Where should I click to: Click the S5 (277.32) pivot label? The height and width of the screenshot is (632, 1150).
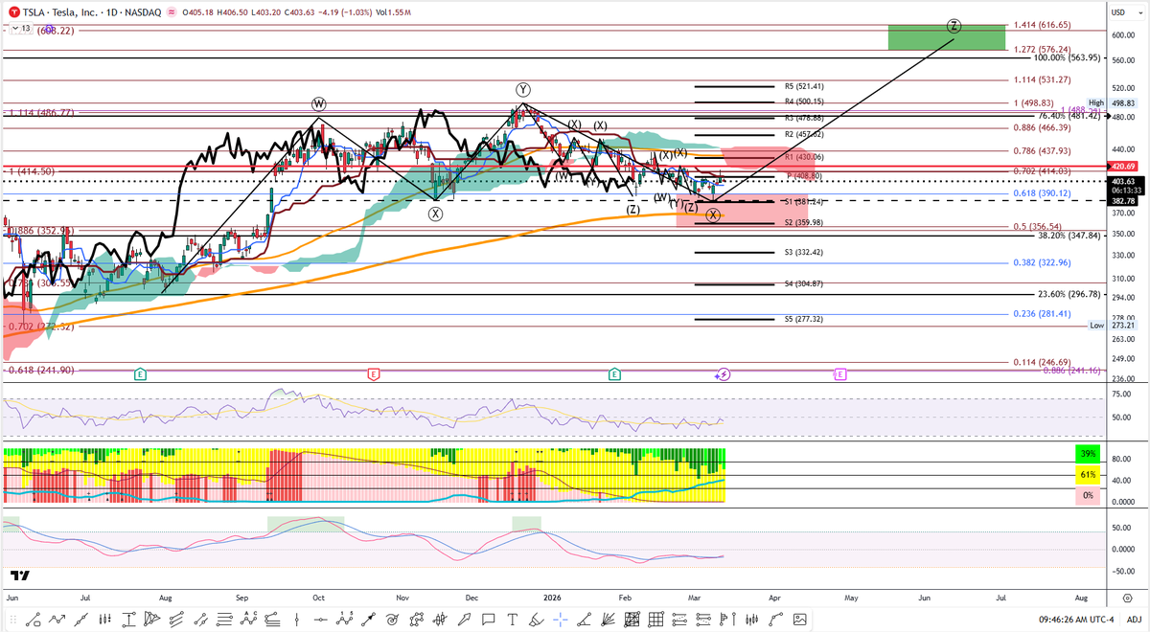click(x=803, y=319)
